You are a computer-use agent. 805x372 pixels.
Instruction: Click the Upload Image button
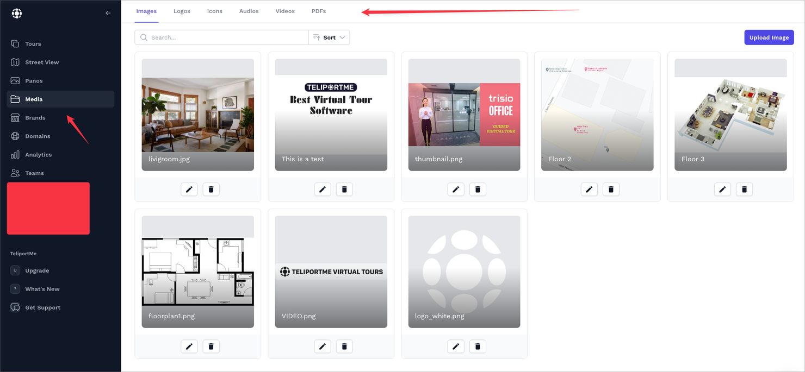pos(769,37)
